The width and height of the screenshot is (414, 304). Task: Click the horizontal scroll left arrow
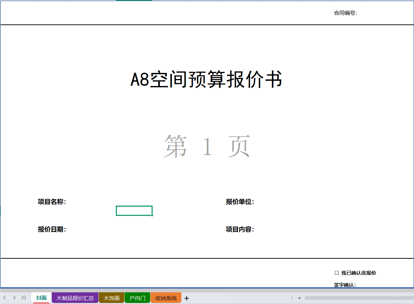pos(299,298)
